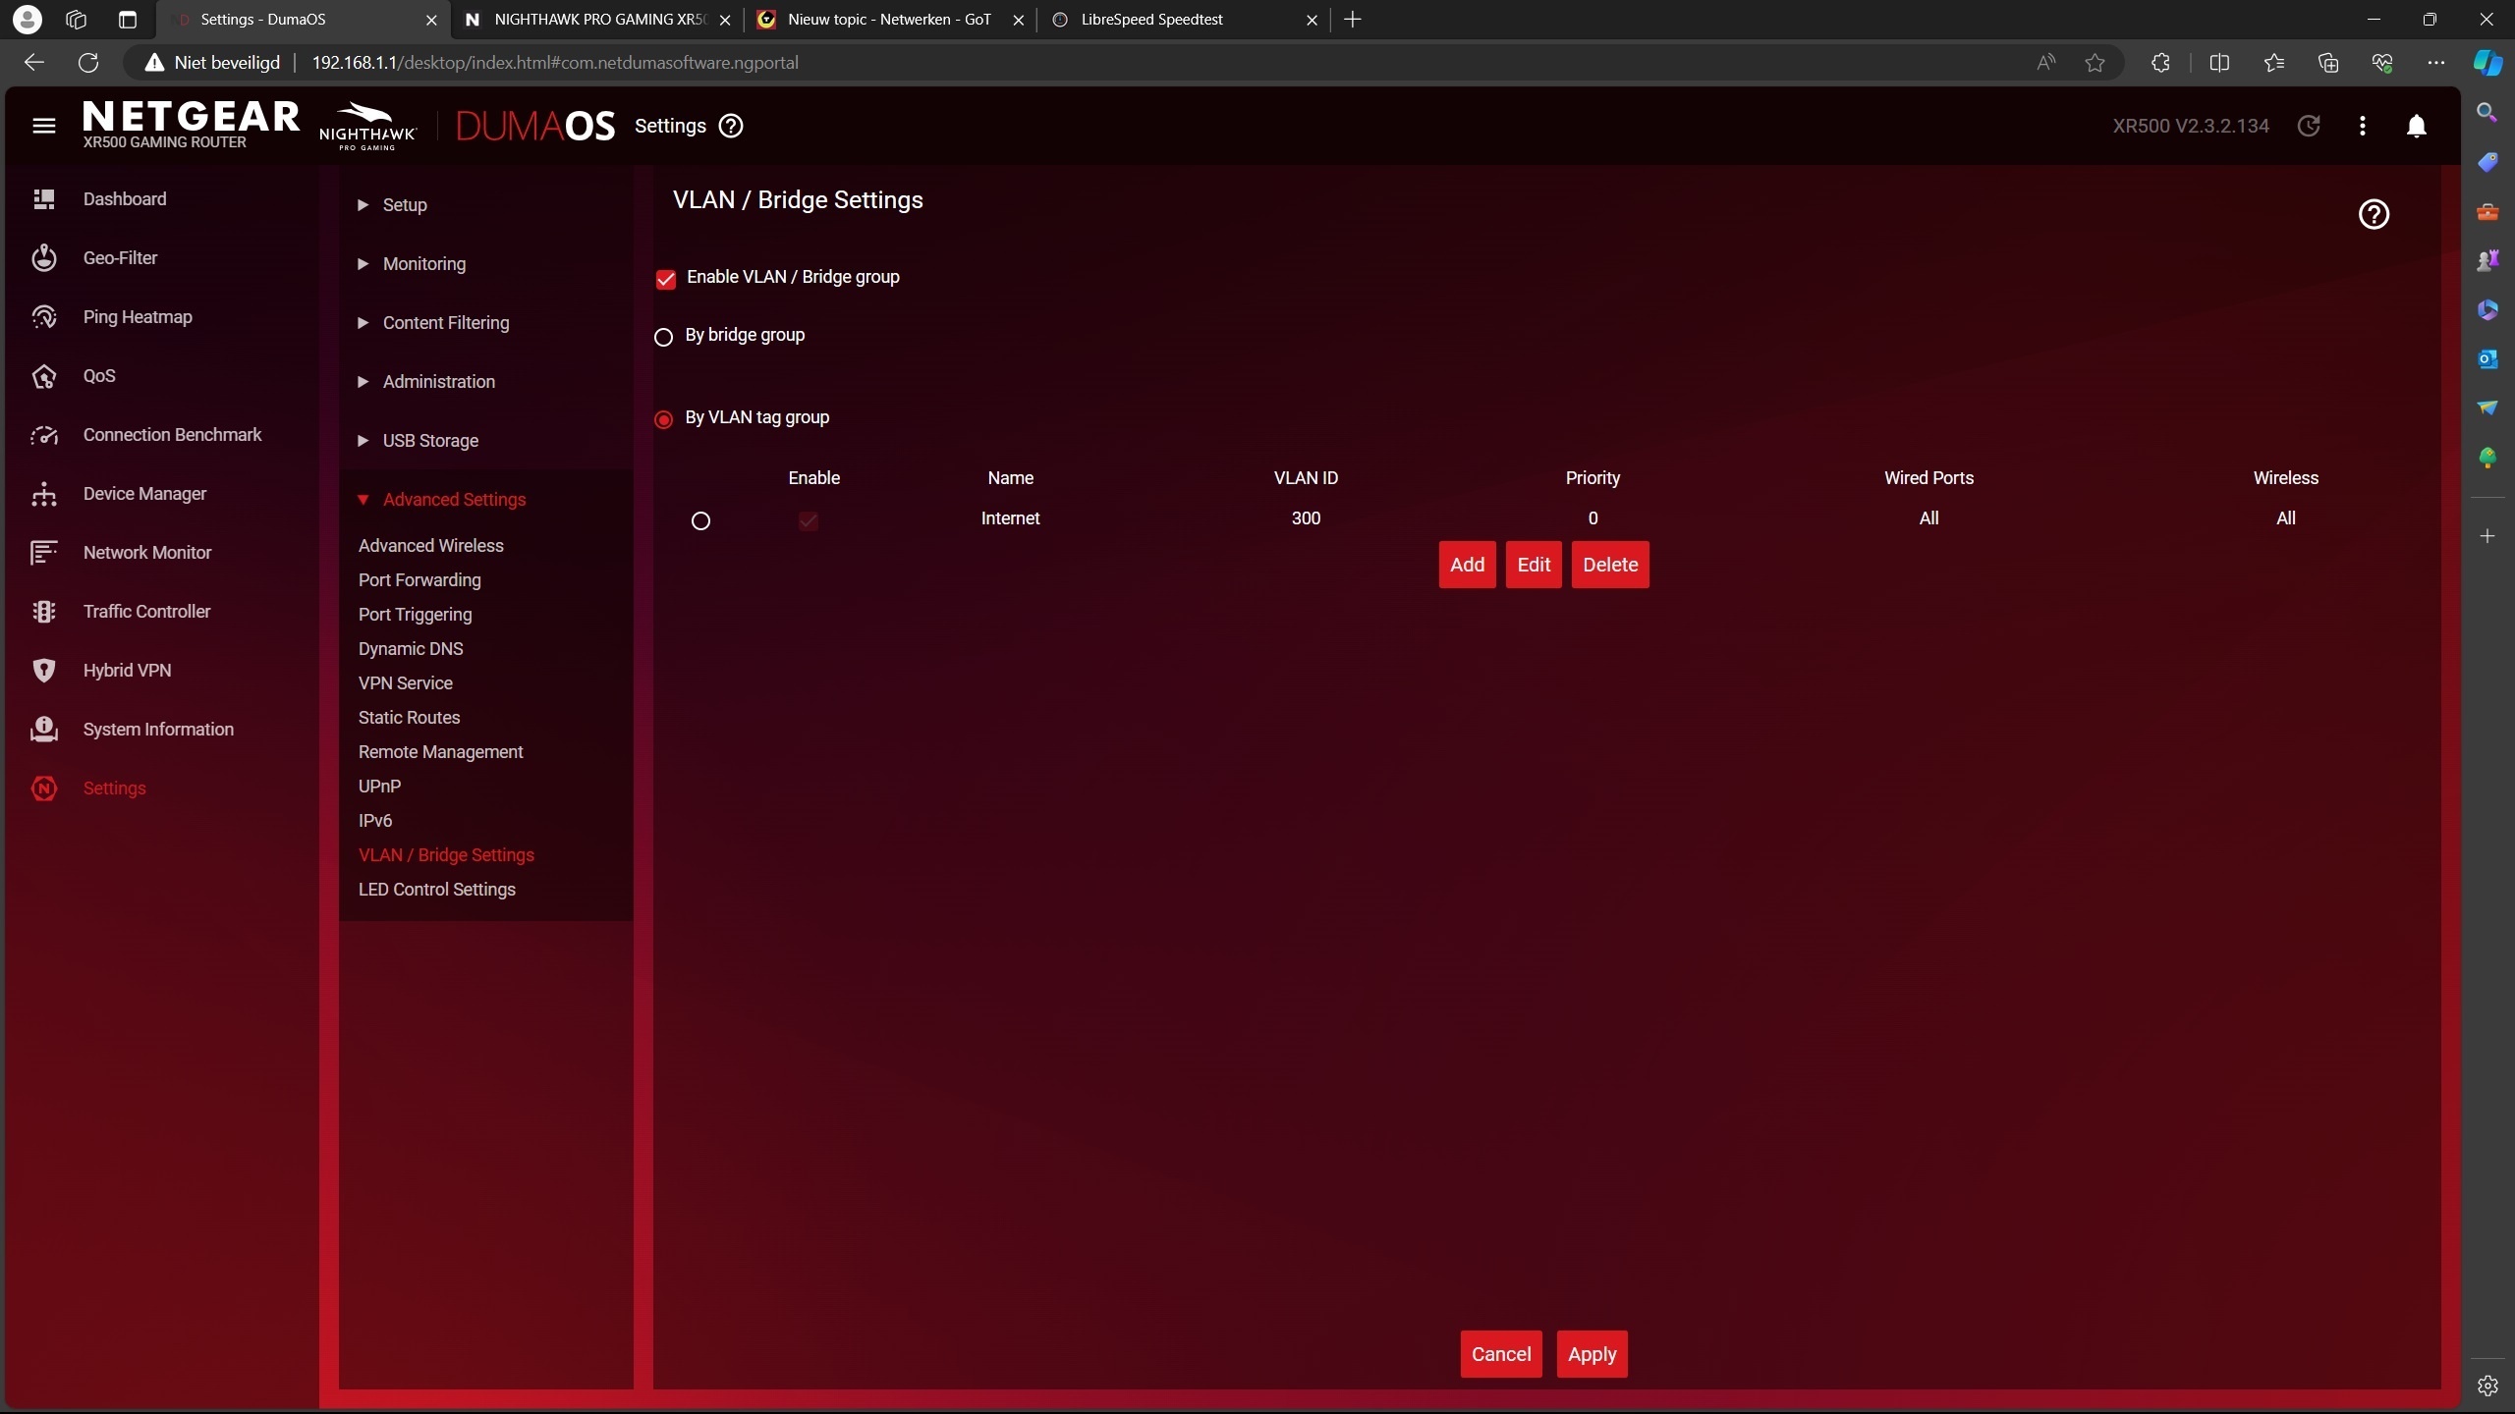Open Ping Heatmap
The height and width of the screenshot is (1414, 2515).
(x=137, y=316)
